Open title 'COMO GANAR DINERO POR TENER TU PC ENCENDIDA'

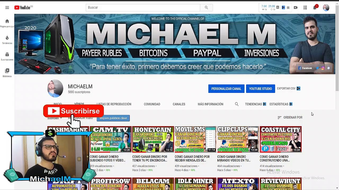(x=150, y=159)
